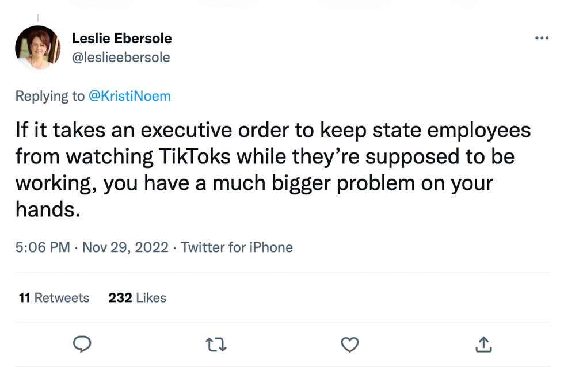Click the Nov 29, 2022 date
This screenshot has width=564, height=367.
pos(125,247)
